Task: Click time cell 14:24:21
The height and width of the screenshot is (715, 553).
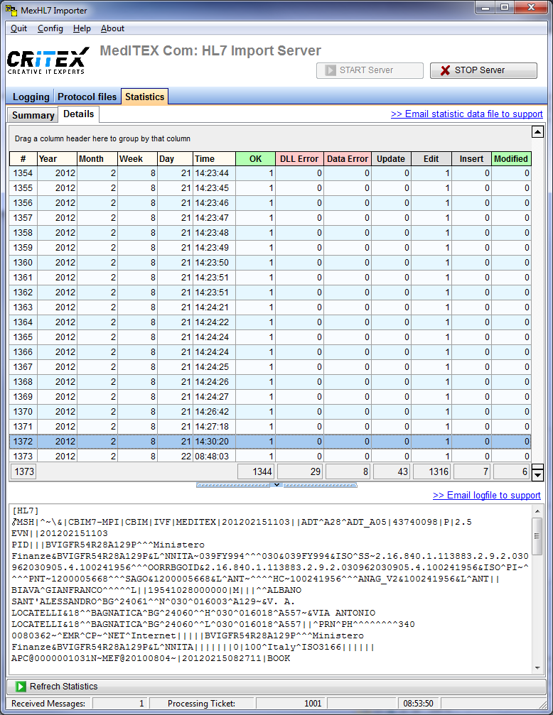Action: tap(214, 307)
